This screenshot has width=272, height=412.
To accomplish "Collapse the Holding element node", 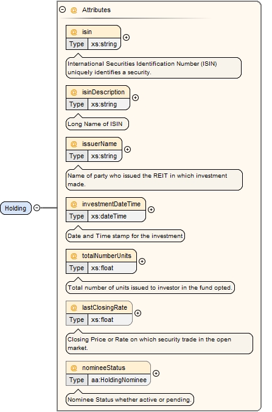I will pos(37,208).
